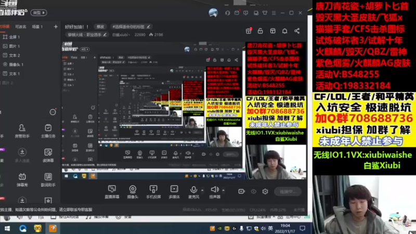Expand speaker options arrow

point(223,190)
